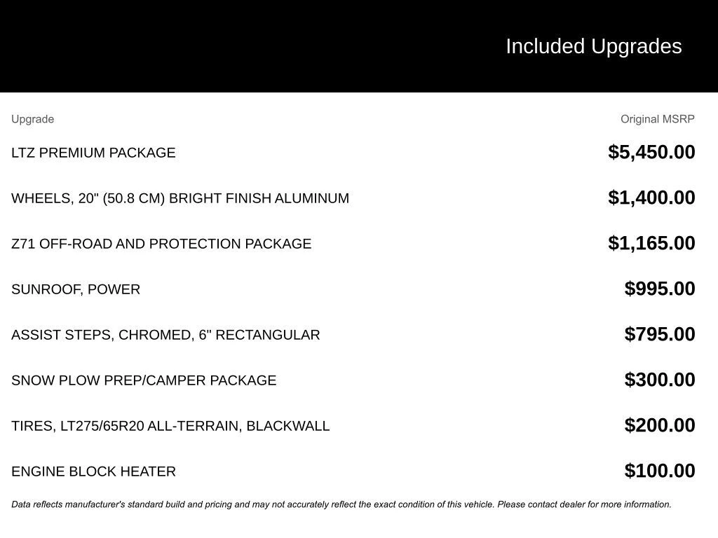Image resolution: width=718 pixels, height=538 pixels.
Task: Click the $100.00 price
Action: tap(660, 471)
